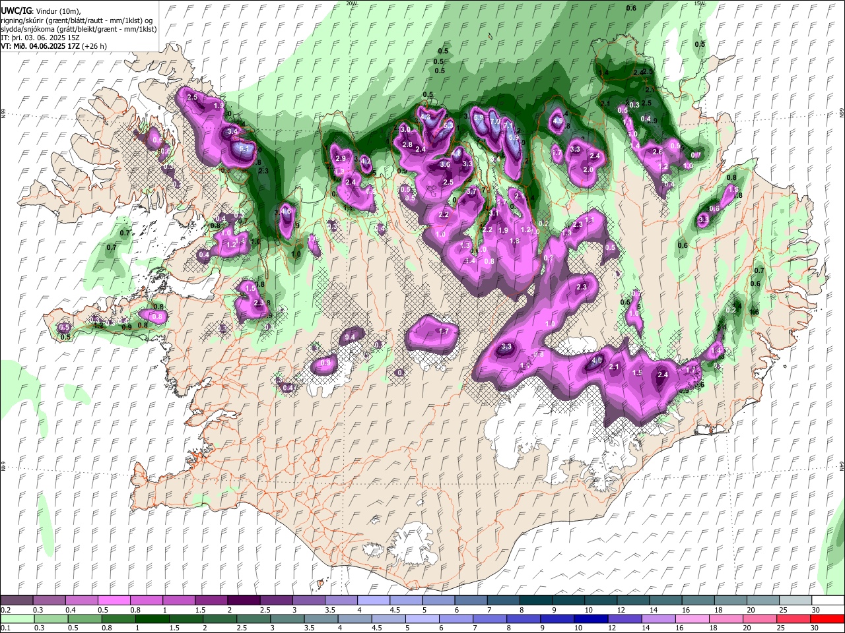
Task: Click the bright pink snow swatch between 0.5 and 0.8
Action: pyautogui.click(x=114, y=601)
